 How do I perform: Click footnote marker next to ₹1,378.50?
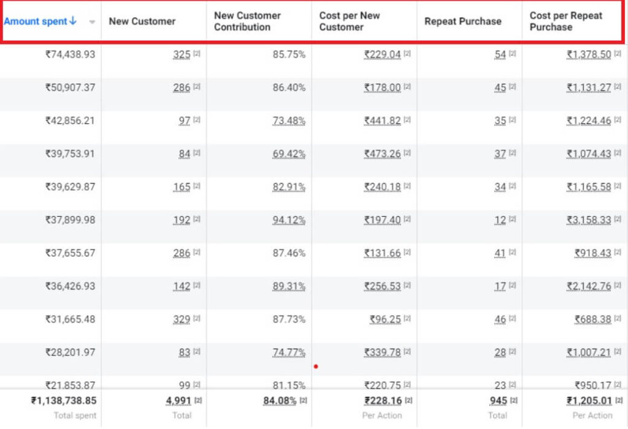(x=617, y=54)
